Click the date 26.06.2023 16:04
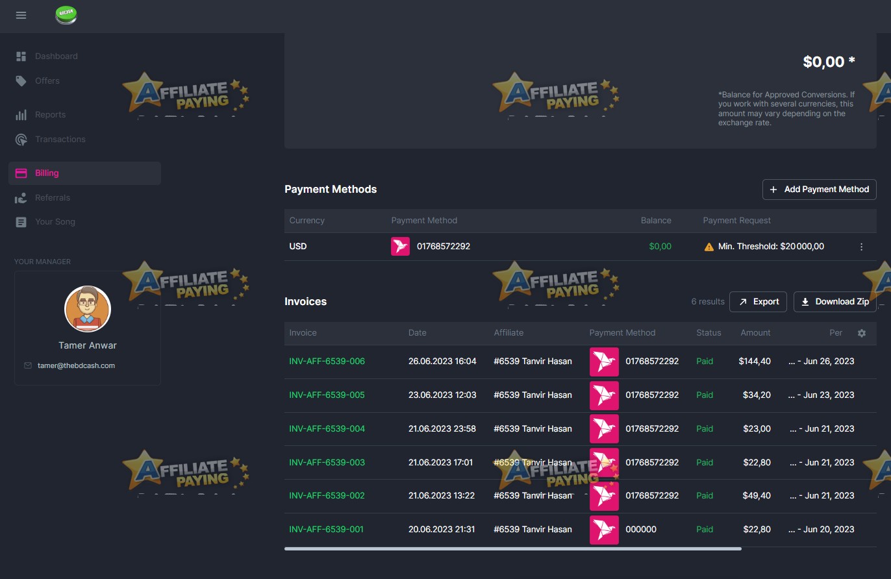 [x=442, y=362]
